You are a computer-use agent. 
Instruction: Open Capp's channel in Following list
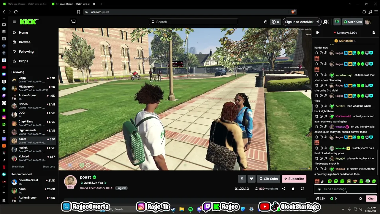tap(33, 80)
